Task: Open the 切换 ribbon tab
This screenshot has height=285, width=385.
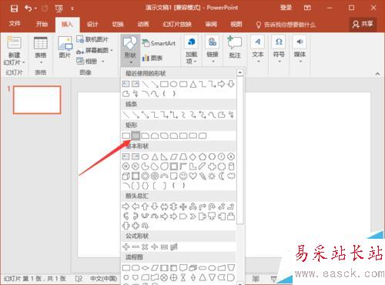Action: click(x=118, y=25)
